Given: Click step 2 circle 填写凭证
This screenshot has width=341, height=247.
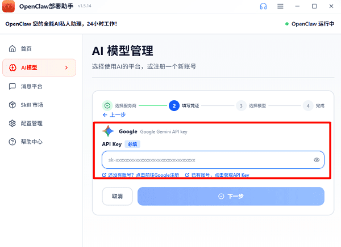Looking at the screenshot, I should tap(174, 105).
